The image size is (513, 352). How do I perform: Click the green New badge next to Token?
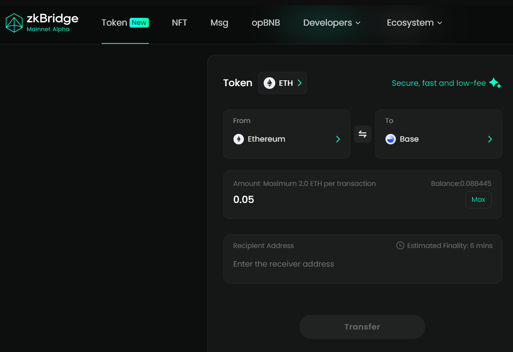[x=139, y=23]
